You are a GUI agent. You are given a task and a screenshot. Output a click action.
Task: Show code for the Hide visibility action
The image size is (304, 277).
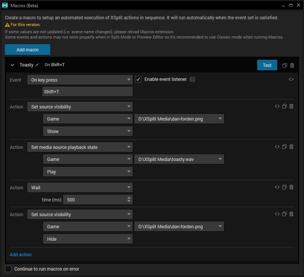277,214
